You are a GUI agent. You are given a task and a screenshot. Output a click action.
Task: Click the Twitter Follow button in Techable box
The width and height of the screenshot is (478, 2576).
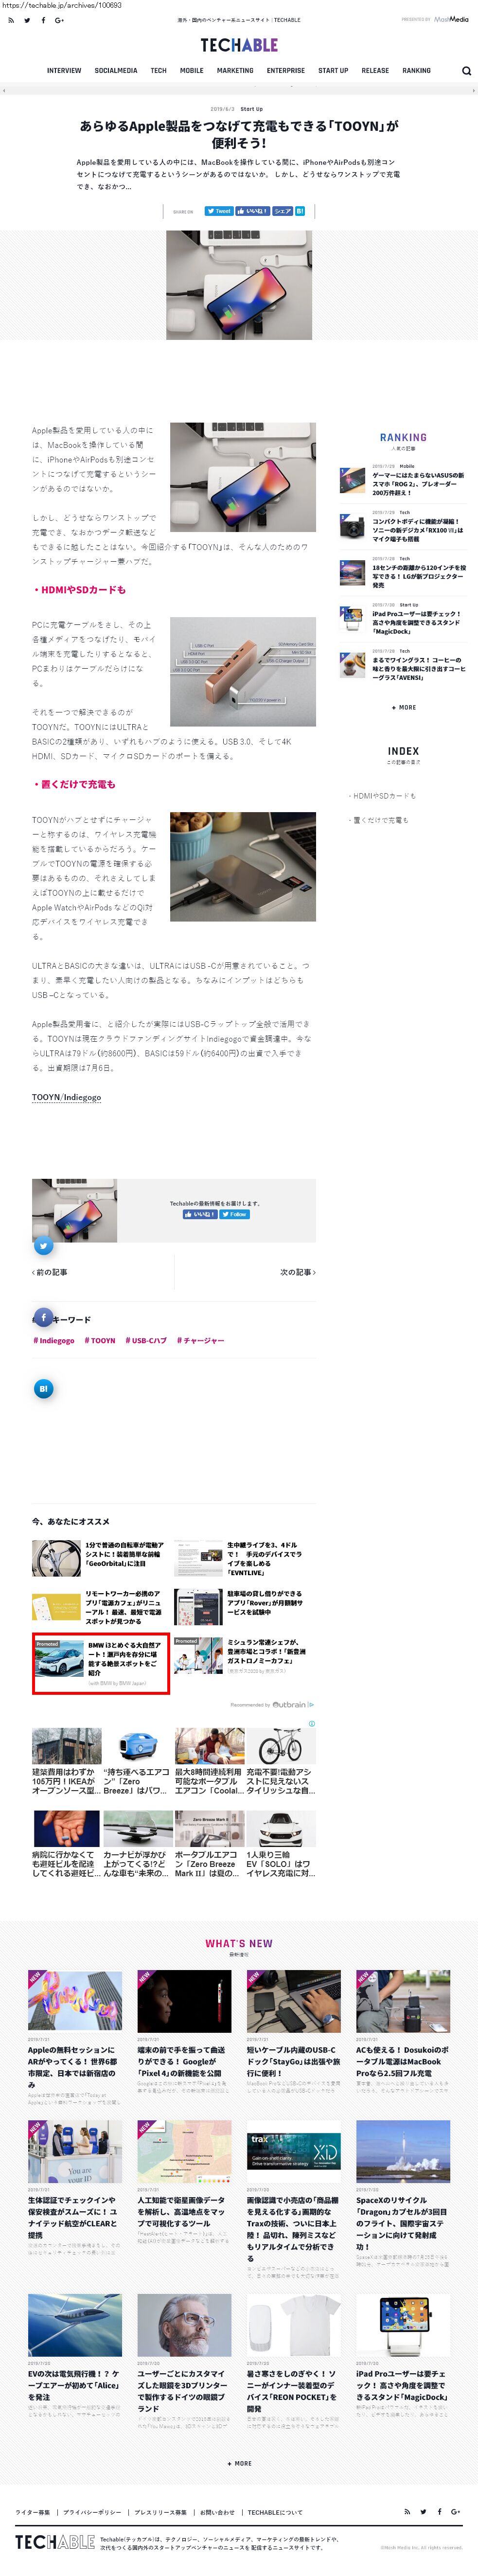click(x=234, y=1214)
